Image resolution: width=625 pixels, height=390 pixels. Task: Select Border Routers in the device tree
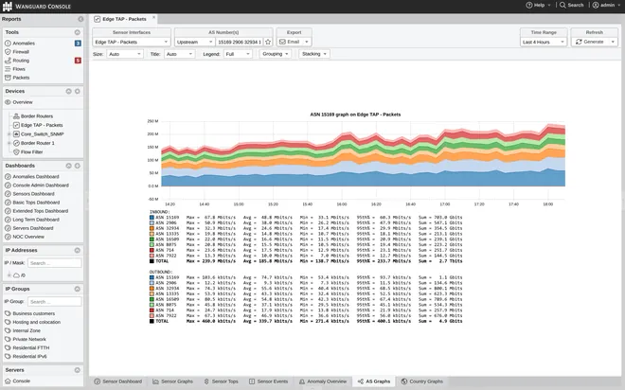[37, 116]
